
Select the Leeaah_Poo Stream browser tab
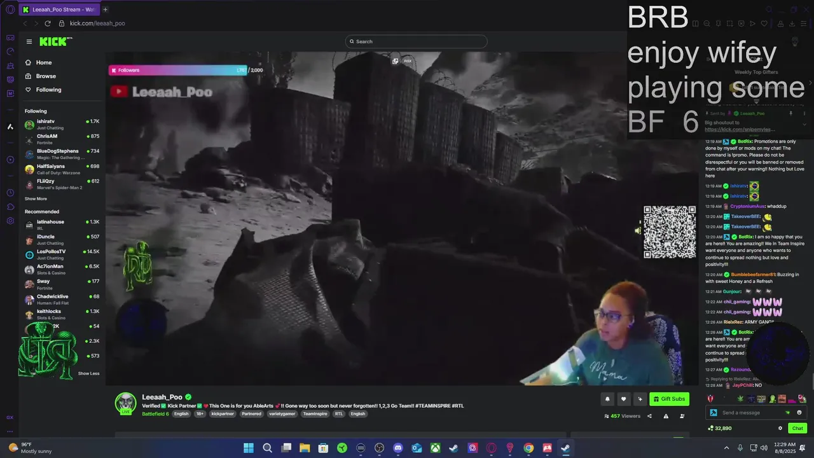pos(58,10)
